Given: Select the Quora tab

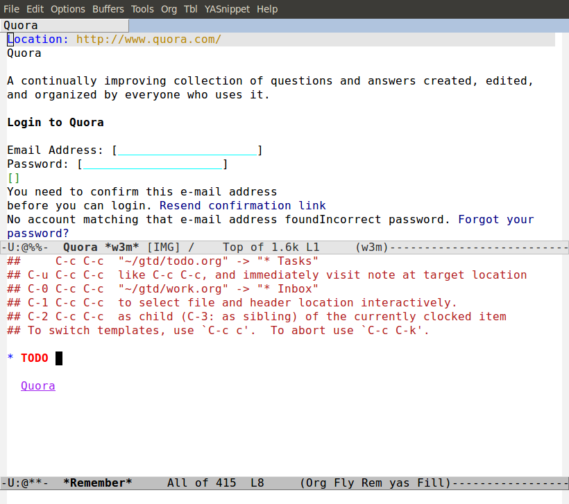Looking at the screenshot, I should (65, 26).
